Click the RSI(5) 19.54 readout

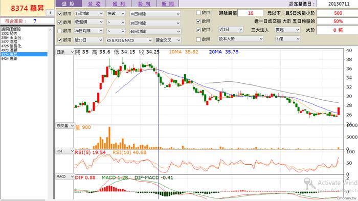(x=90, y=152)
